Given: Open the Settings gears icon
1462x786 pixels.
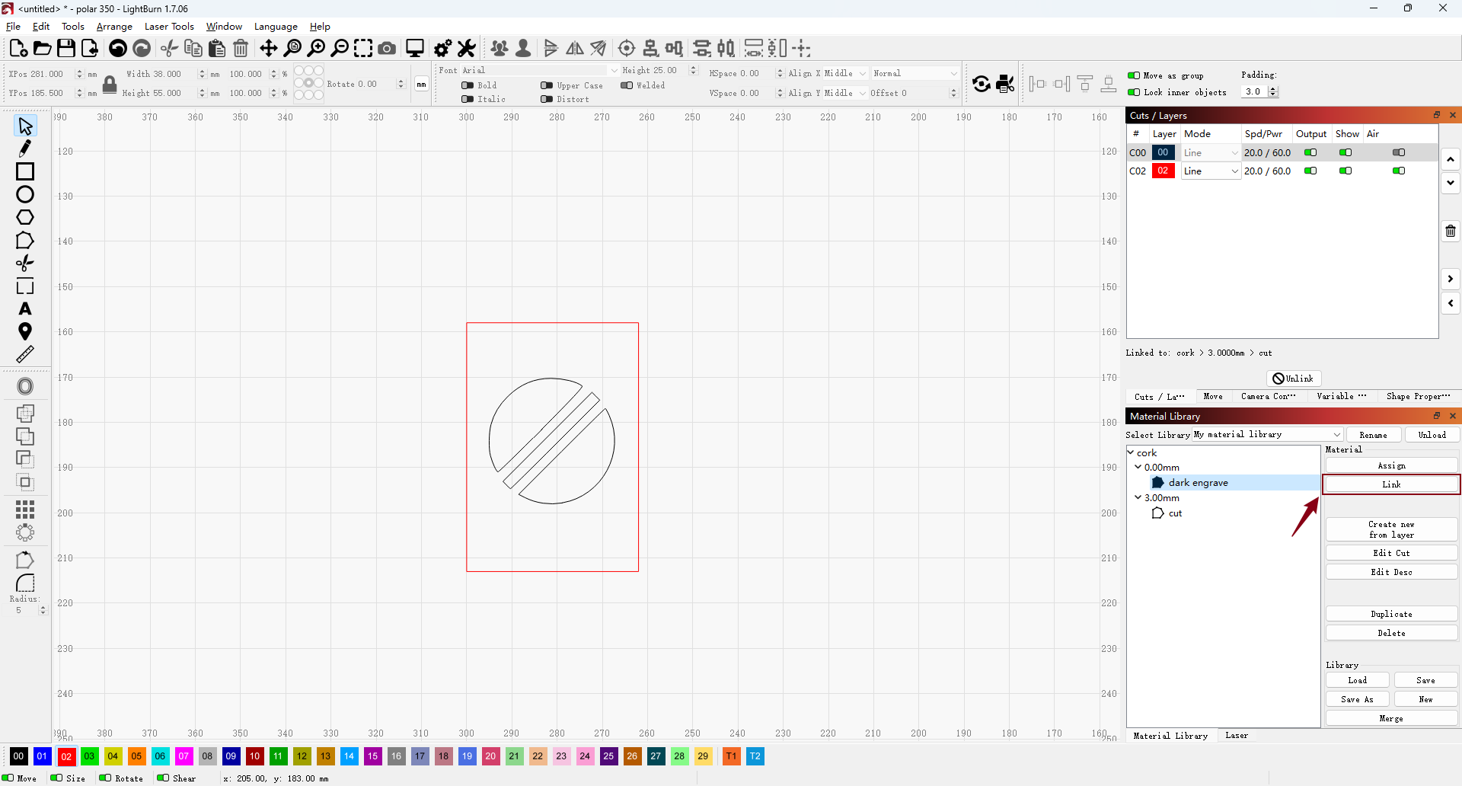Looking at the screenshot, I should coord(442,48).
